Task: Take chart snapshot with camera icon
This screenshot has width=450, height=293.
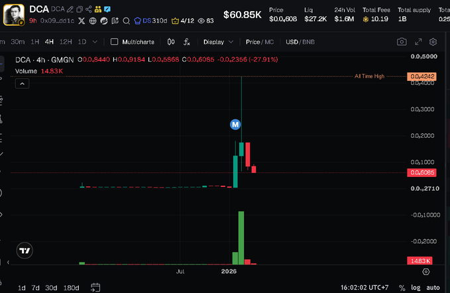Action: pyautogui.click(x=402, y=42)
